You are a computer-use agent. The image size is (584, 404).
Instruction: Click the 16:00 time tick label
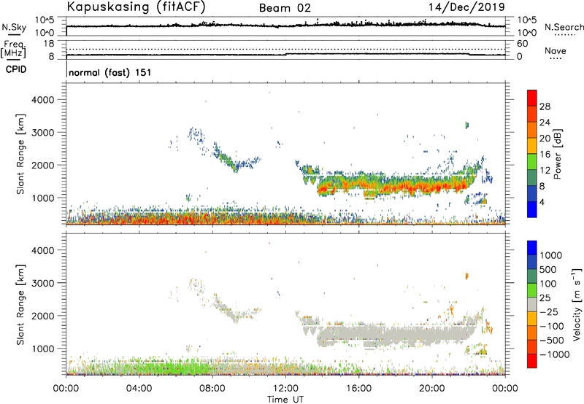pos(358,389)
